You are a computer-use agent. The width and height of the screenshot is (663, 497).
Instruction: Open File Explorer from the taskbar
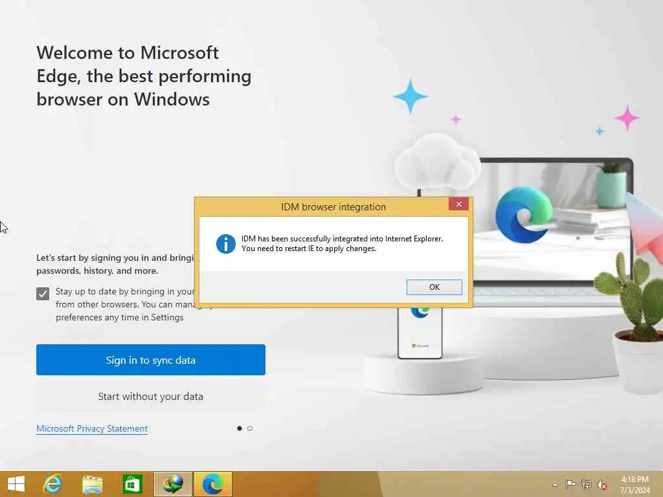92,484
